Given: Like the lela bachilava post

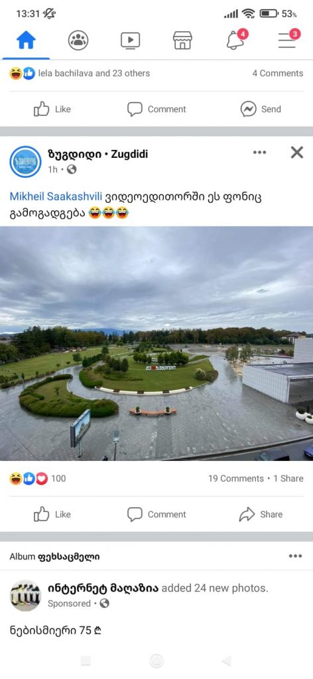Looking at the screenshot, I should pyautogui.click(x=52, y=109).
